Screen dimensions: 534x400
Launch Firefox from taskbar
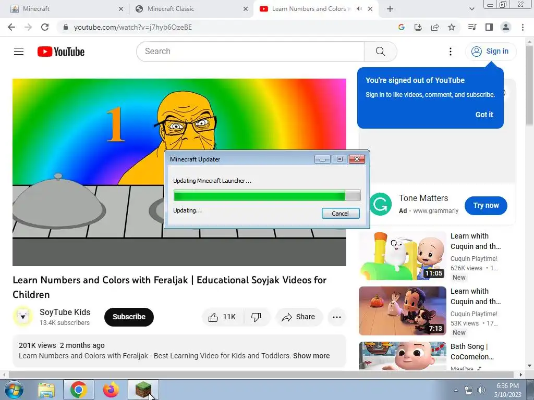tap(111, 390)
